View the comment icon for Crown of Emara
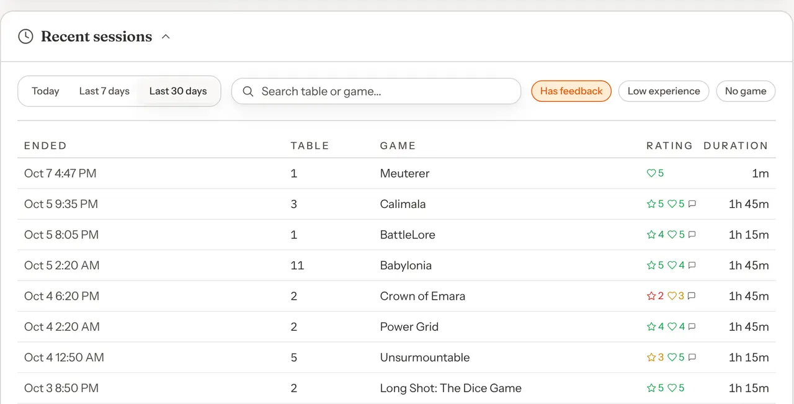 [x=692, y=296]
